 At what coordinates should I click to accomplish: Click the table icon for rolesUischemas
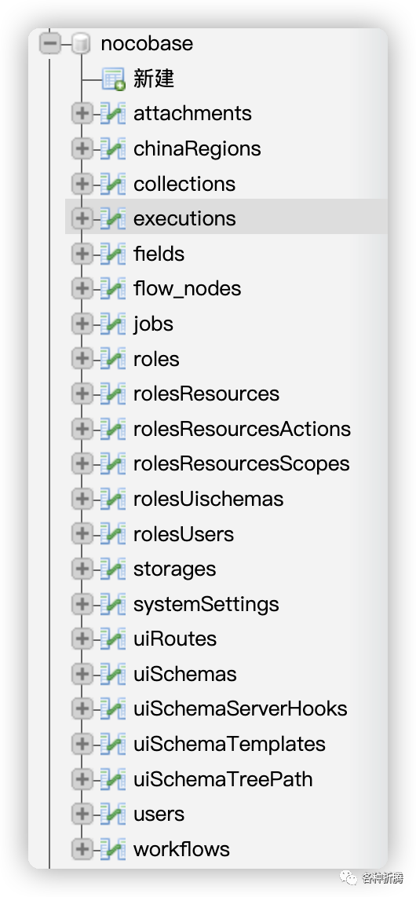point(112,500)
